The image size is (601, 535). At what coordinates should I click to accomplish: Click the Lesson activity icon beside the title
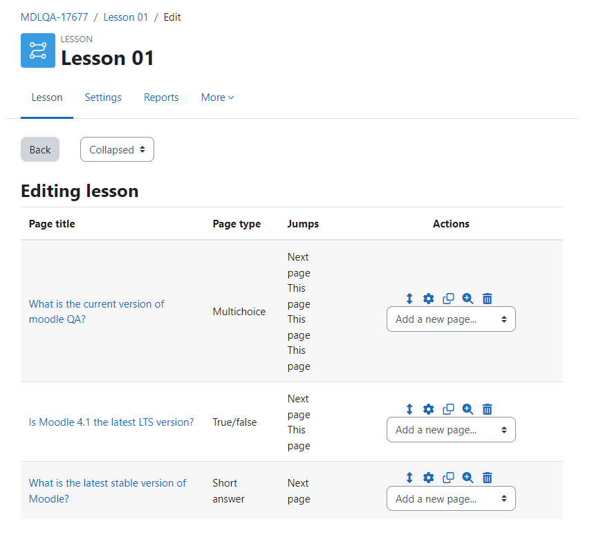[x=38, y=50]
